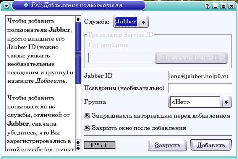238x159 pixels.
Task: Close the window with the X button
Action: click(x=232, y=6)
